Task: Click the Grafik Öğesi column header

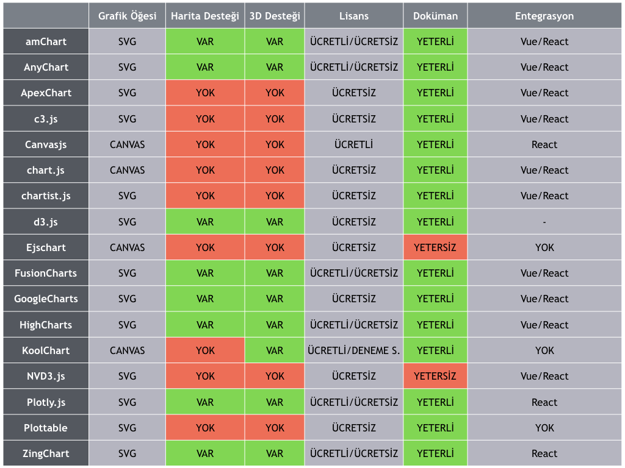Action: click(x=127, y=16)
